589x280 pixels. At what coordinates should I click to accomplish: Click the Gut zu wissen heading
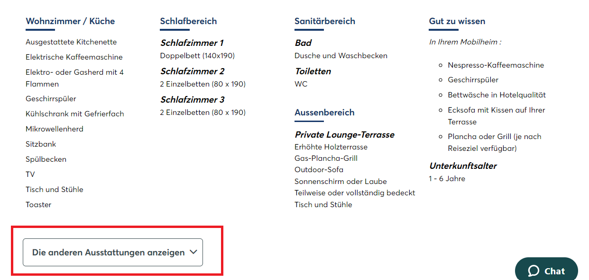pyautogui.click(x=457, y=21)
